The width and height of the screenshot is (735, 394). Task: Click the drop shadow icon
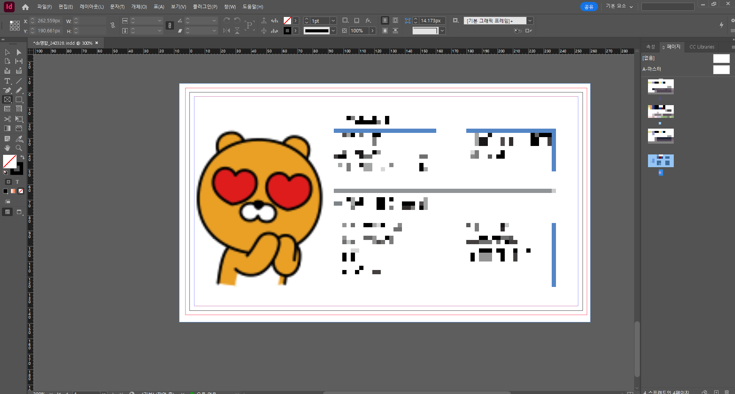357,20
